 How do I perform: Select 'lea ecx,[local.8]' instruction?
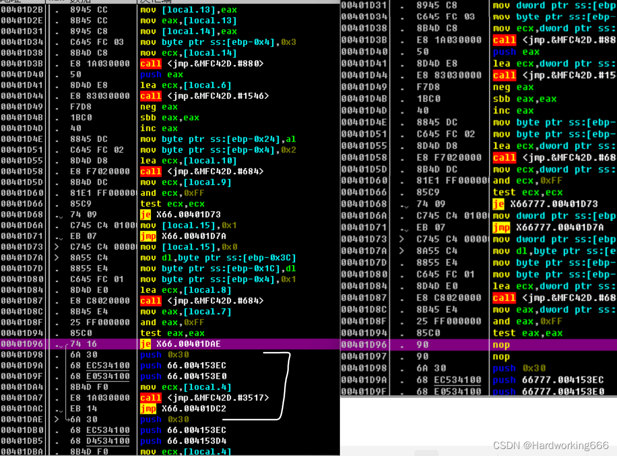186,290
